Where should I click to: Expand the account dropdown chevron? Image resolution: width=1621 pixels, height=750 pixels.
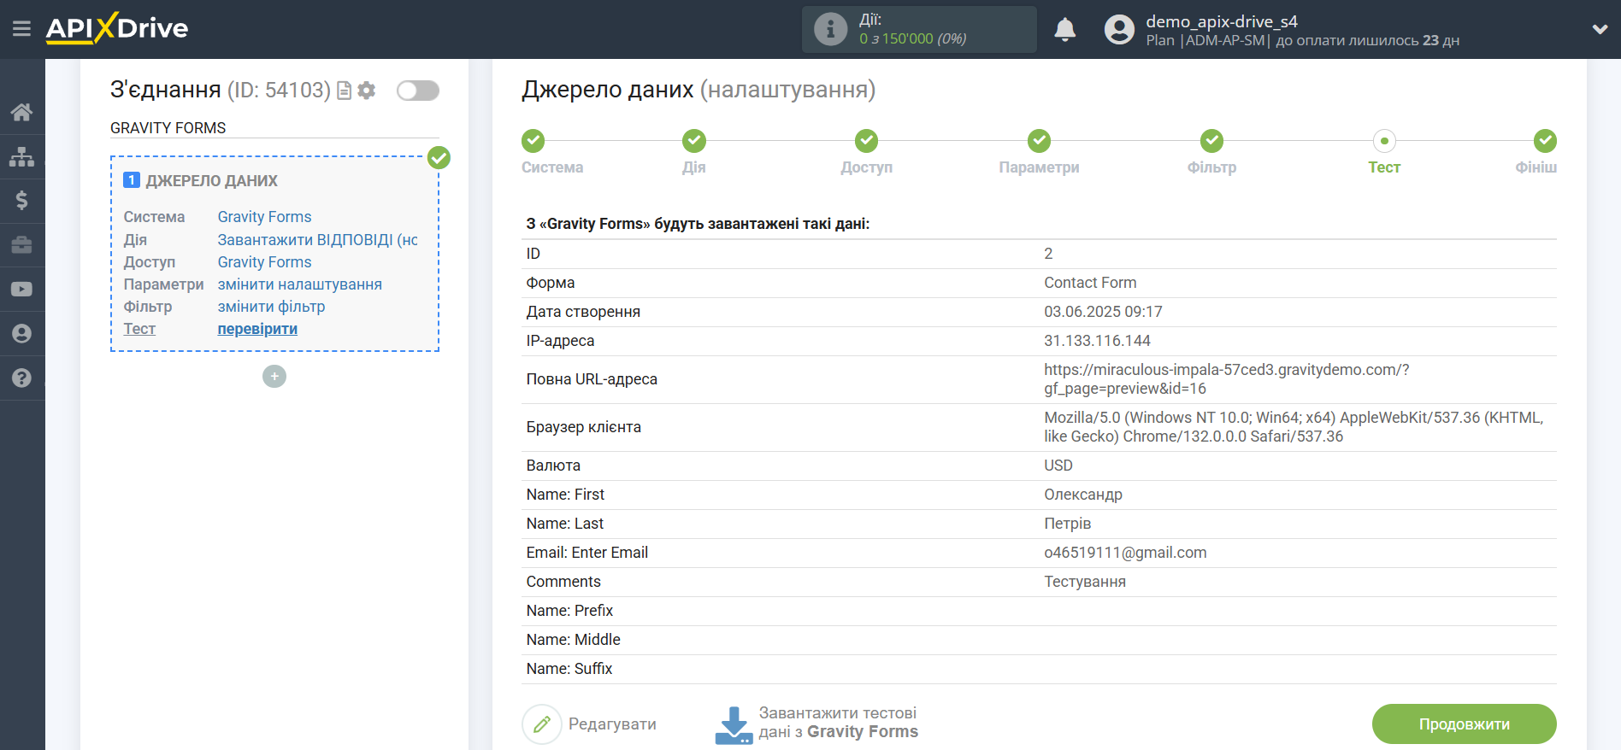click(1600, 29)
